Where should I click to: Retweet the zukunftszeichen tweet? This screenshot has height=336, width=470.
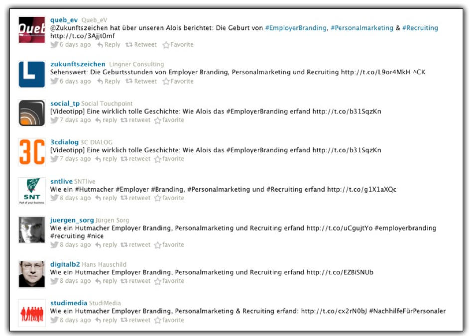(141, 81)
